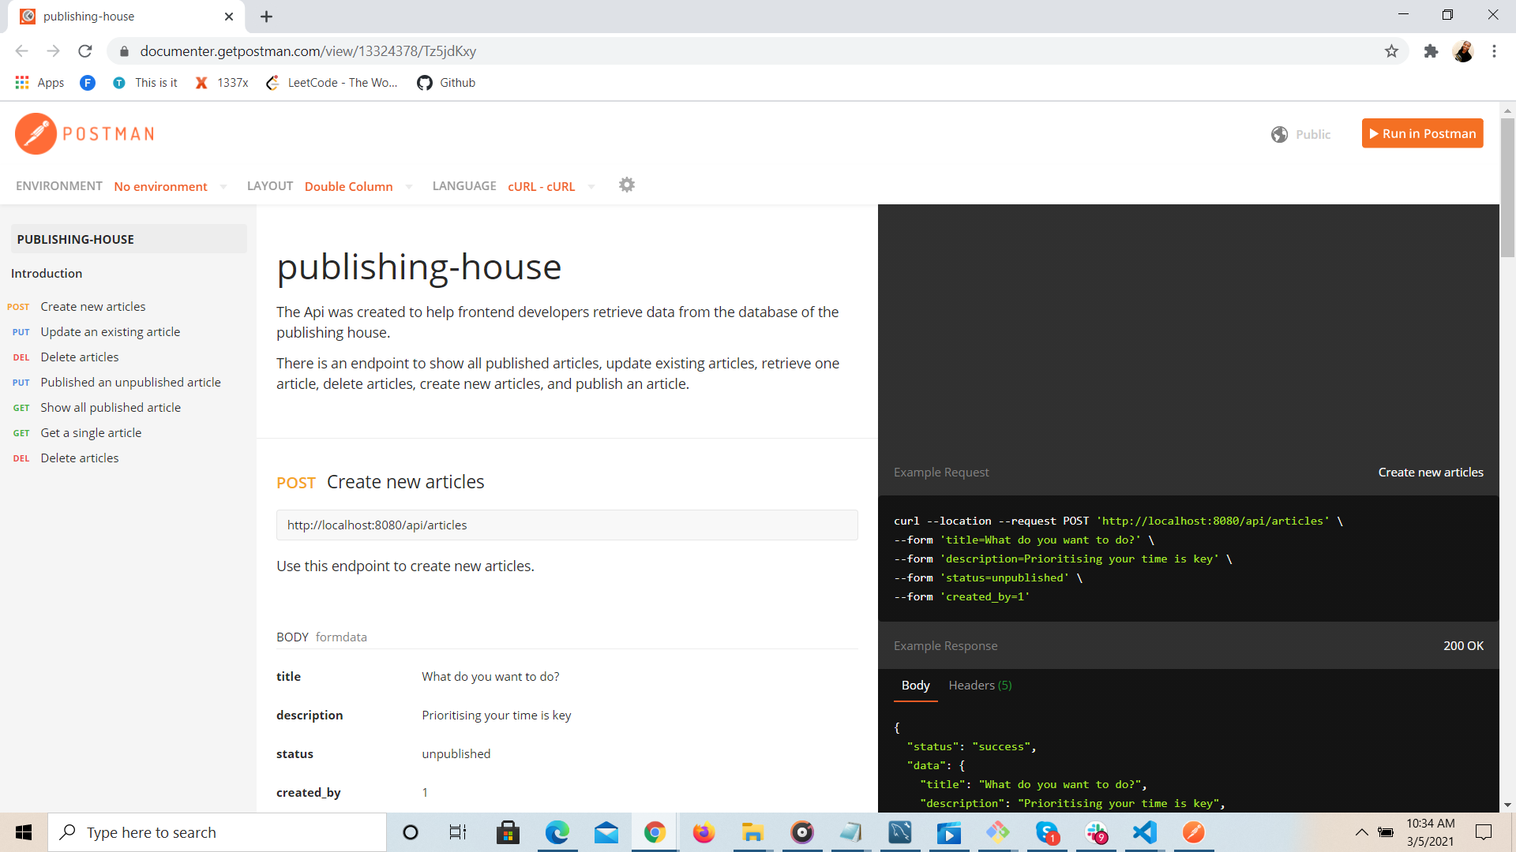1516x852 pixels.
Task: Open the Show all published article endpoint
Action: pos(110,407)
